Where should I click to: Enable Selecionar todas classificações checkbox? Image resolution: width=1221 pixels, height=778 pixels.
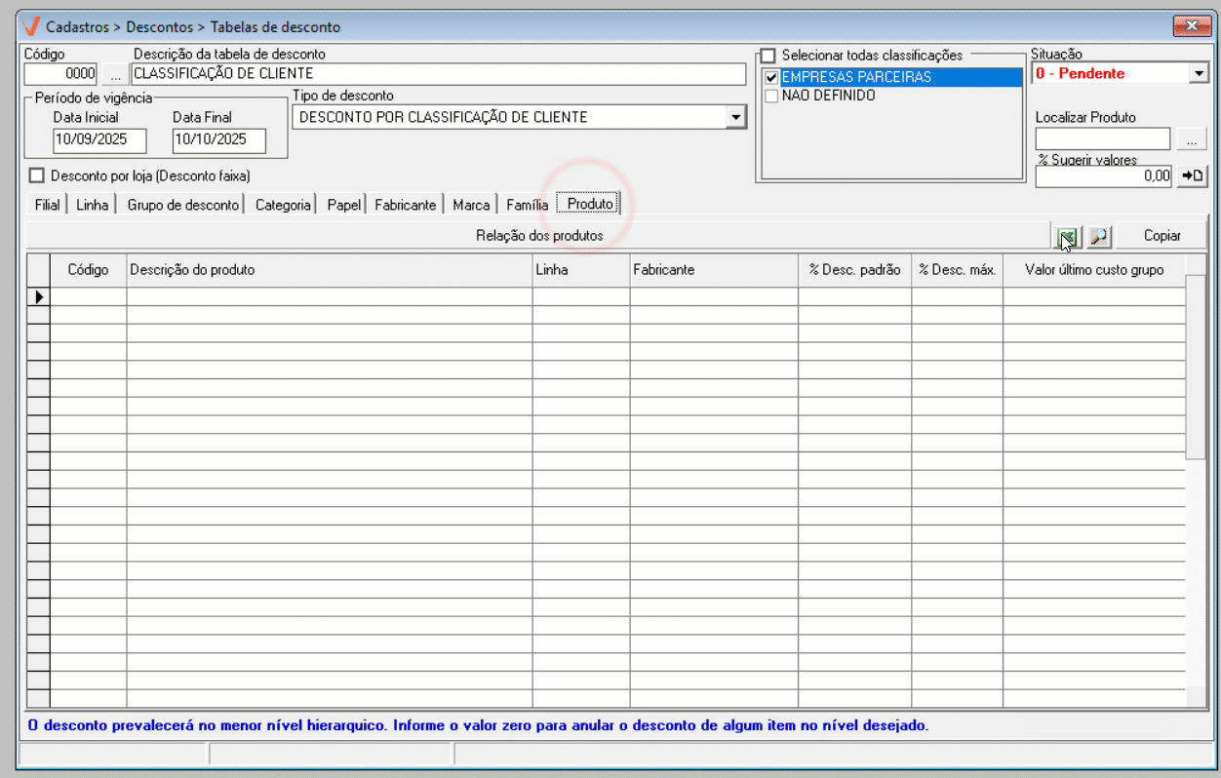[768, 56]
